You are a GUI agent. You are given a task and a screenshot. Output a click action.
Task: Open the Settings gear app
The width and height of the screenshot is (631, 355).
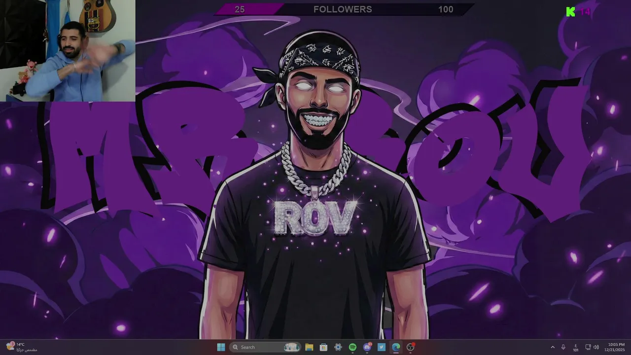(338, 347)
